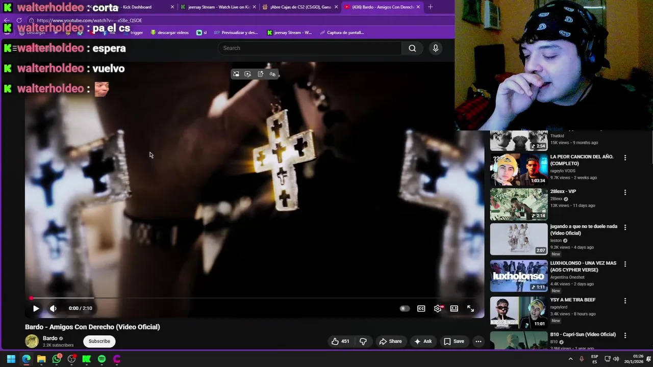The width and height of the screenshot is (653, 367).
Task: Open options menu for 28lexx - VIP
Action: (x=625, y=192)
